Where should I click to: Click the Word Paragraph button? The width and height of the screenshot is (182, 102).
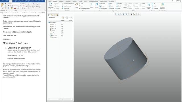(x=29, y=5)
